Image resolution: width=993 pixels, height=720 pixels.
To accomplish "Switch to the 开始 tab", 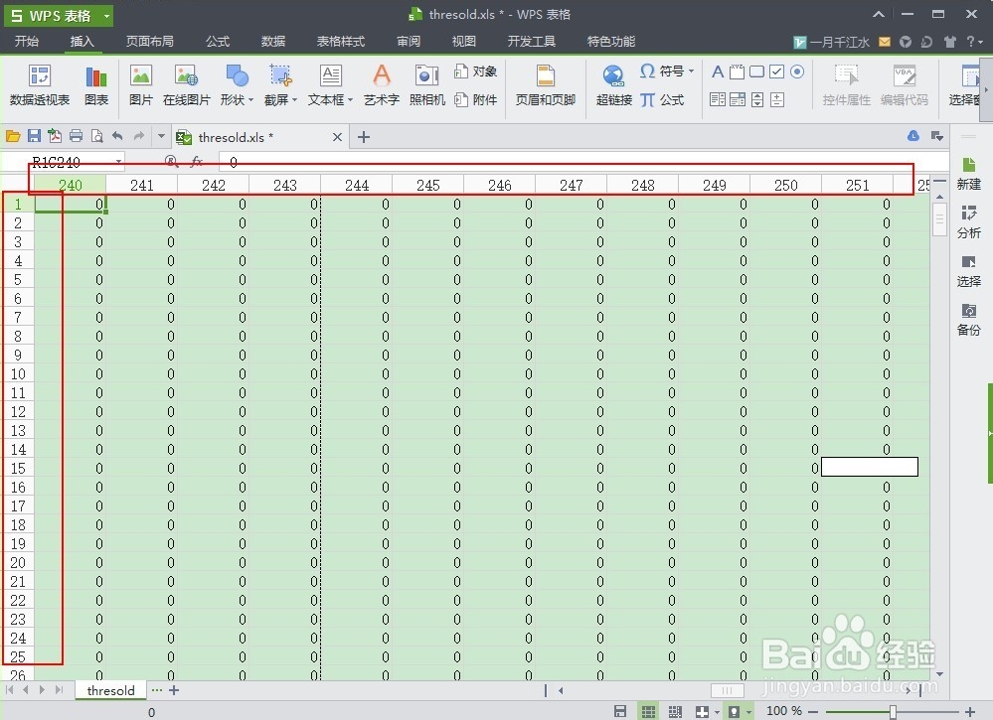I will 27,41.
